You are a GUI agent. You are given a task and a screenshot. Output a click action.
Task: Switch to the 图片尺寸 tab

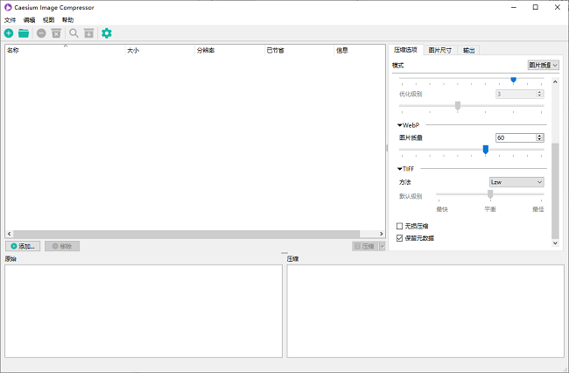(442, 50)
